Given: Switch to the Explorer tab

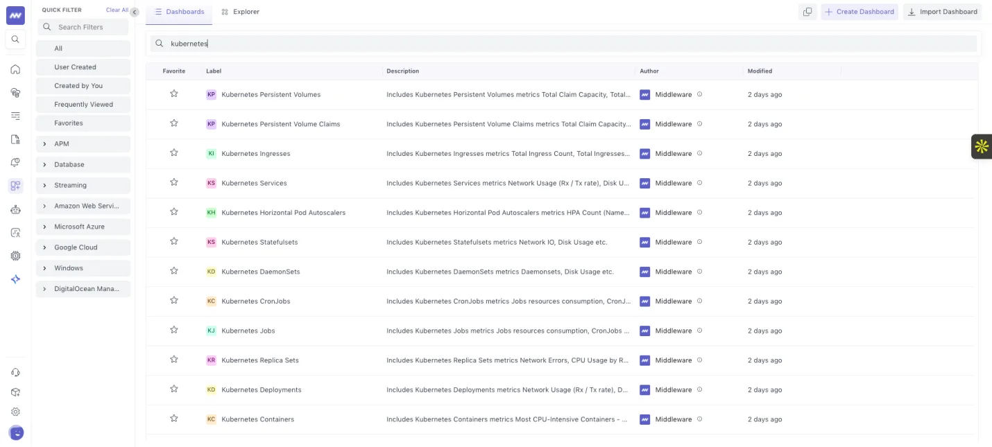Looking at the screenshot, I should (x=240, y=12).
